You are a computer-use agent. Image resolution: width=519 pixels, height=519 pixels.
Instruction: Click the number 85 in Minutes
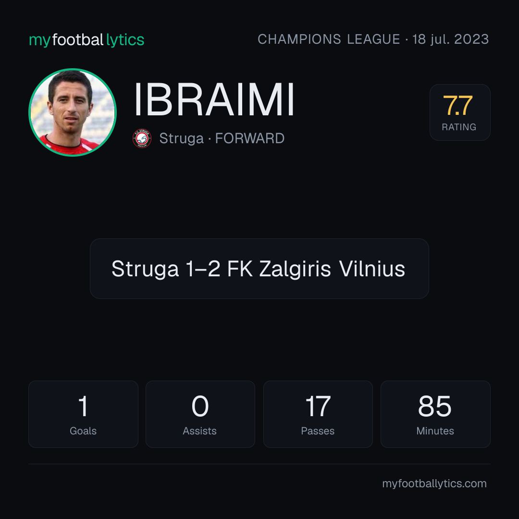pos(435,406)
